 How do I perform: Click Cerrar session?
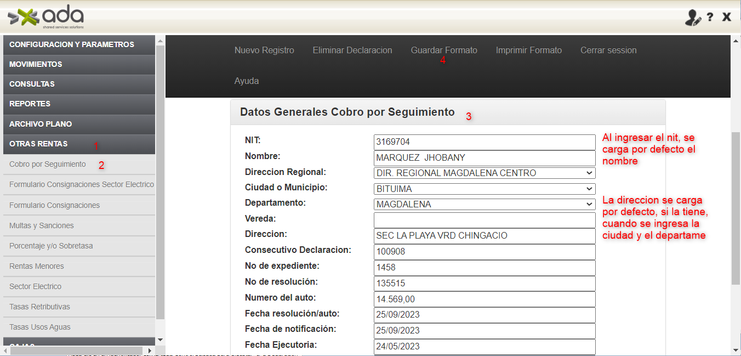click(608, 50)
